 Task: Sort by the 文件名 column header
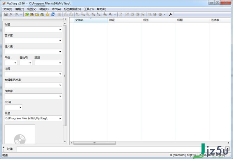(91, 20)
